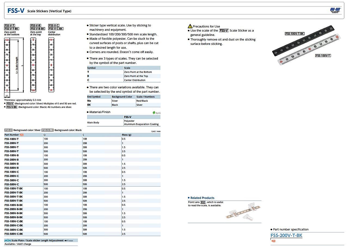This screenshot has height=247, width=350.
Task: Open the FSS-200V-T-BK part number specification link
Action: coord(286,235)
